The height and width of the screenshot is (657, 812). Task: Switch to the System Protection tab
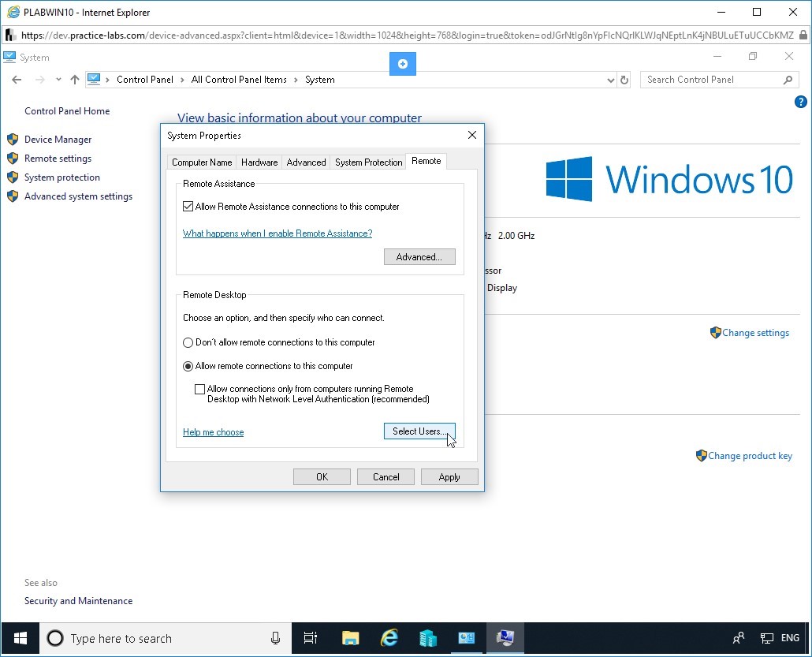pos(368,162)
